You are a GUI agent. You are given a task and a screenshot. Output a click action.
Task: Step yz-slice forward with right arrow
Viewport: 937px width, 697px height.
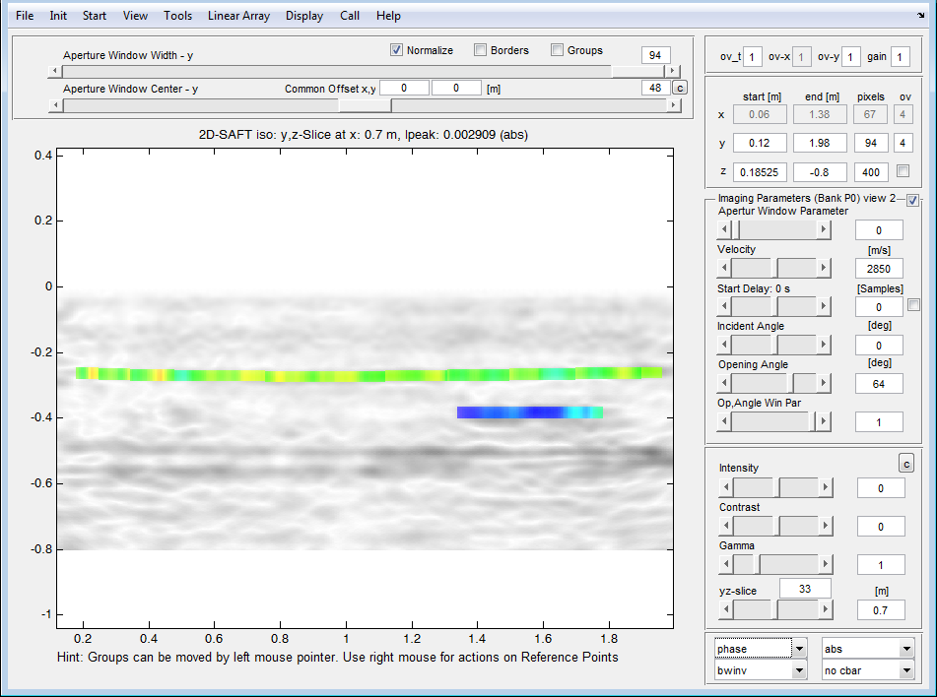point(826,609)
